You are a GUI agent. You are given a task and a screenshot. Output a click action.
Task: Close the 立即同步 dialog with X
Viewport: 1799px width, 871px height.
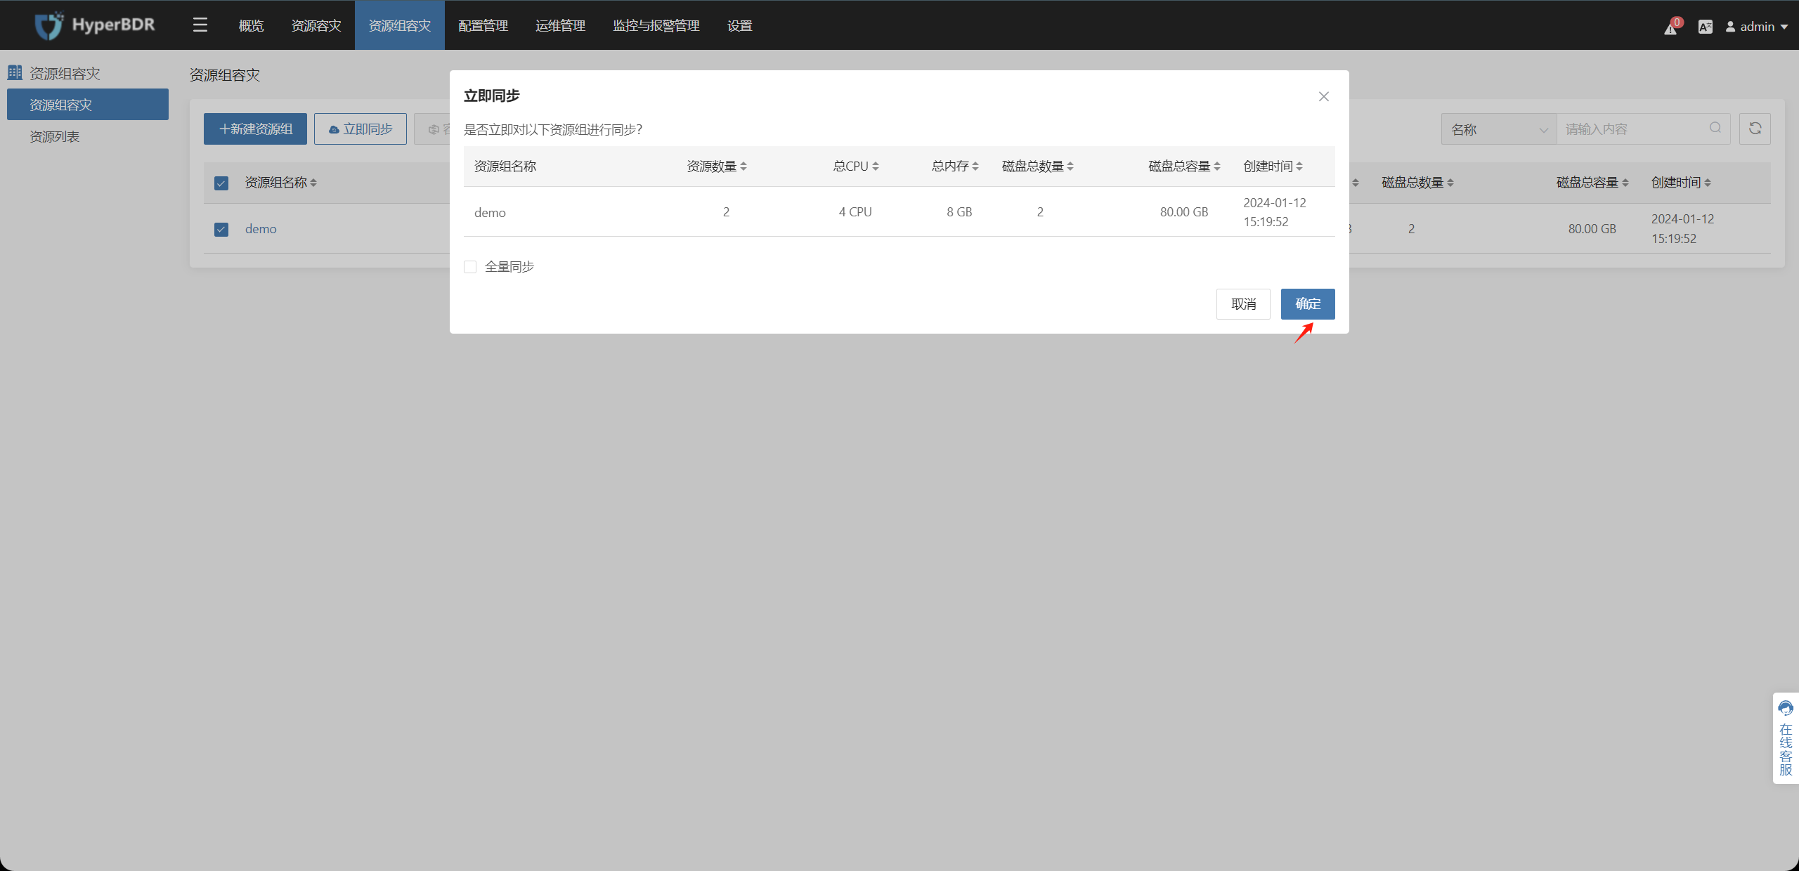pyautogui.click(x=1324, y=96)
